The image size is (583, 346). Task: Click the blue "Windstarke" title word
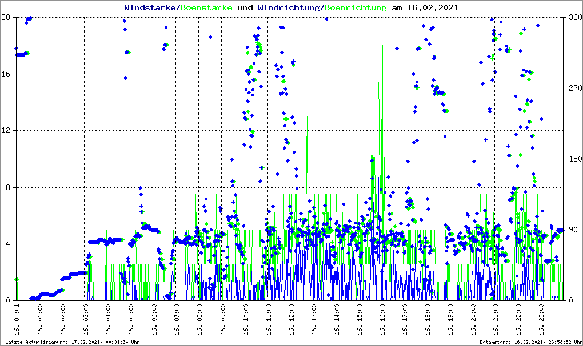[151, 8]
